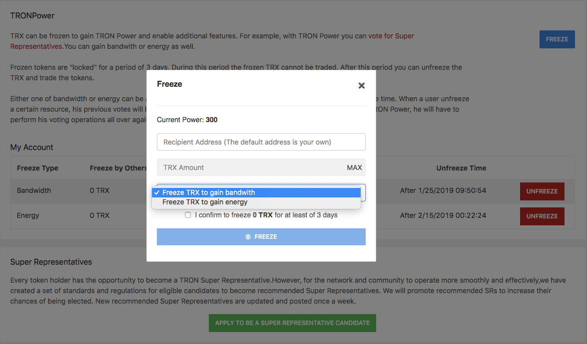The width and height of the screenshot is (587, 344).
Task: Click 'After 1/25/2019 09:50:54' unfreeze time
Action: click(x=443, y=190)
